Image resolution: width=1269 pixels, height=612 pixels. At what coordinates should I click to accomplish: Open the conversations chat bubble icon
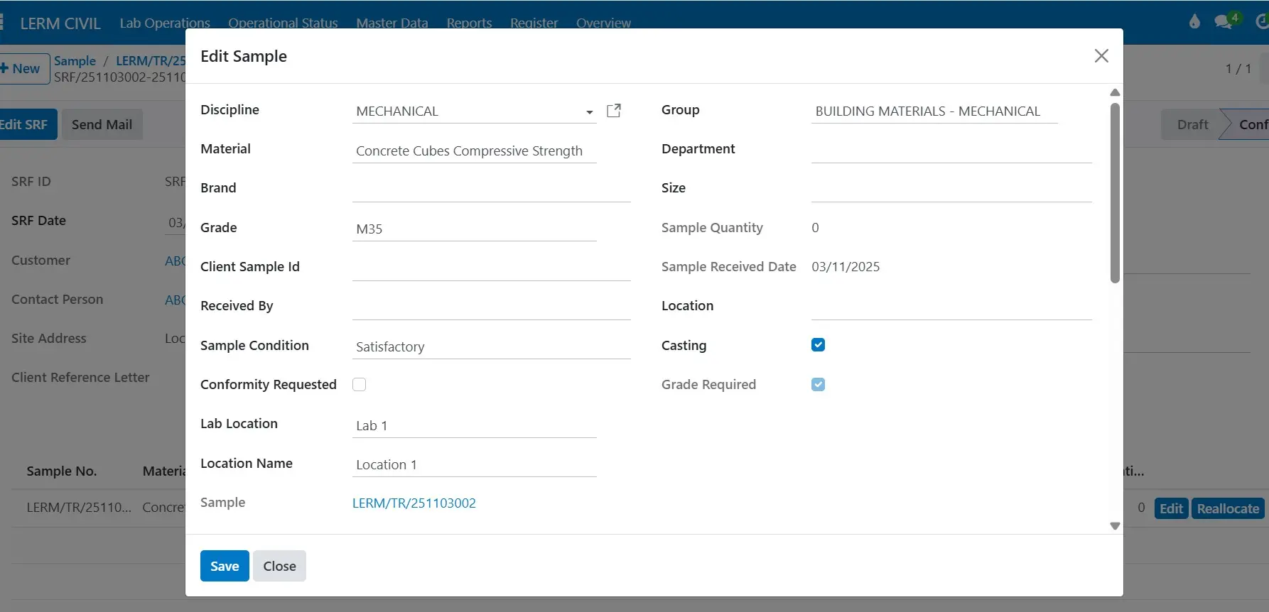point(1224,22)
